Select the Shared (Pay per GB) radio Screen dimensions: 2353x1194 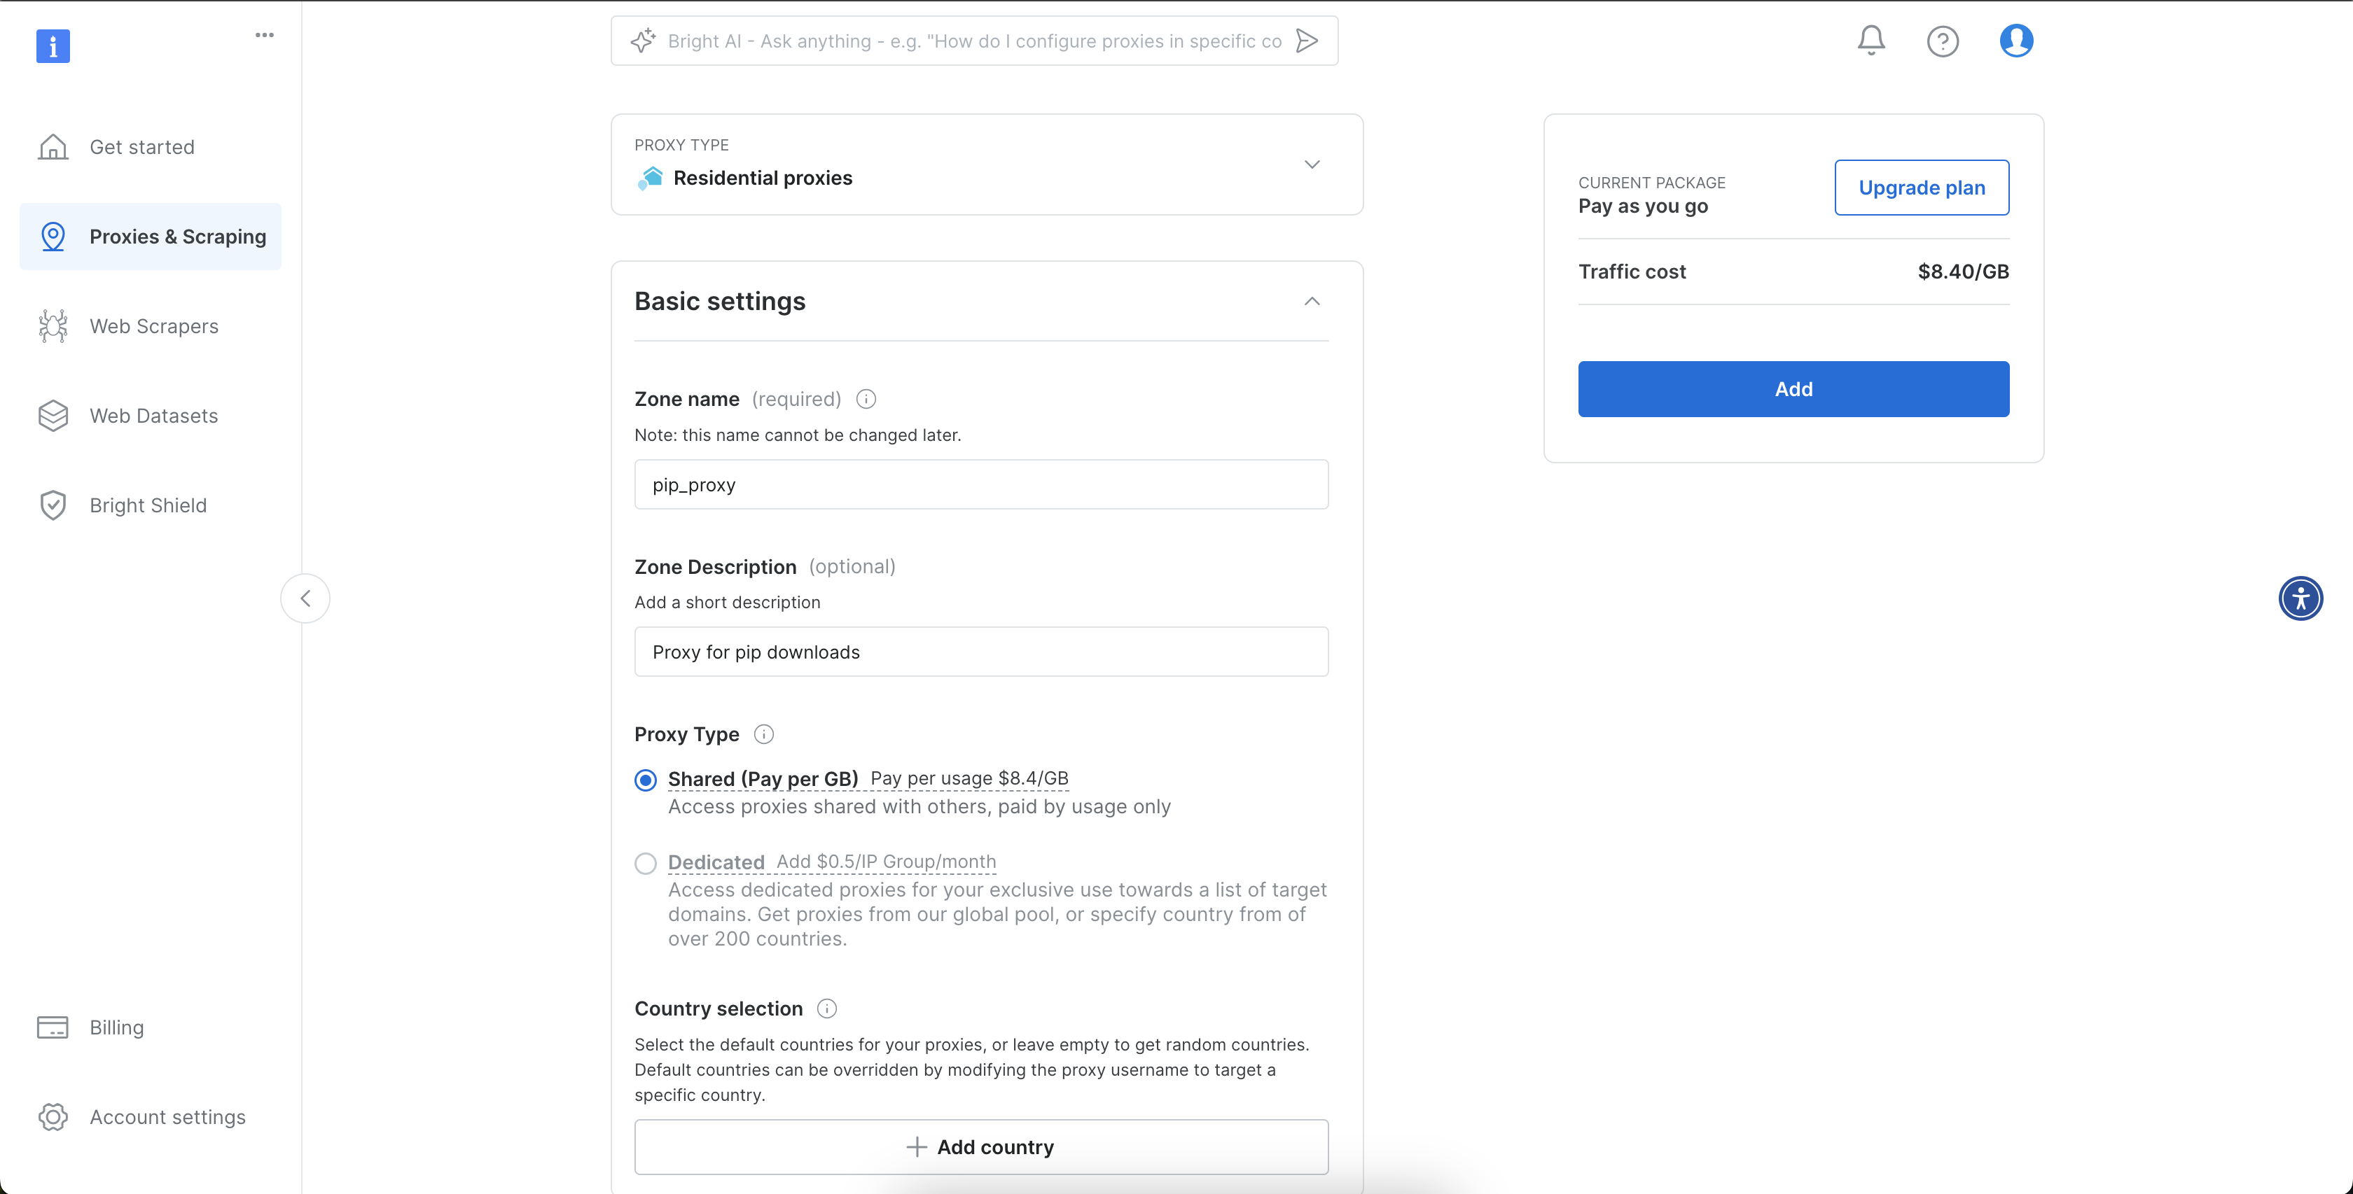646,780
